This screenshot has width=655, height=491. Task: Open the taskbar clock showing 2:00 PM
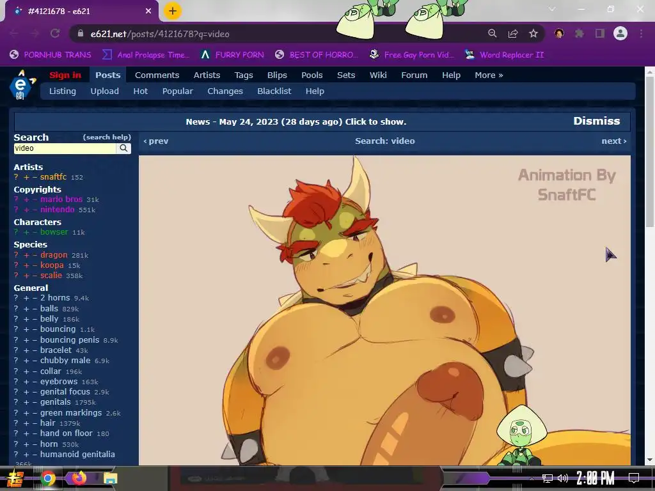coord(596,478)
